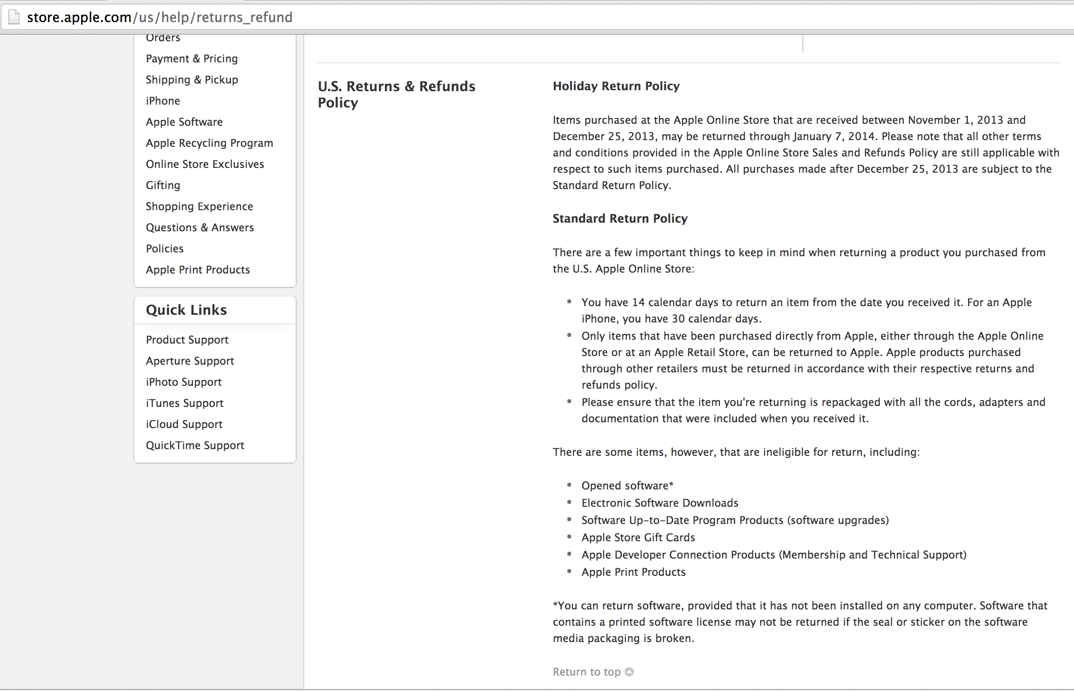Open iTunes Support quick link

[184, 403]
